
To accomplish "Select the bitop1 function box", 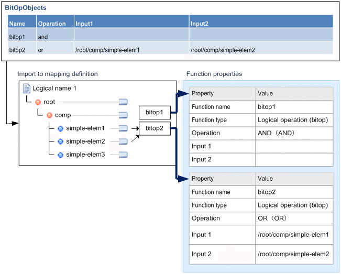I will 155,112.
